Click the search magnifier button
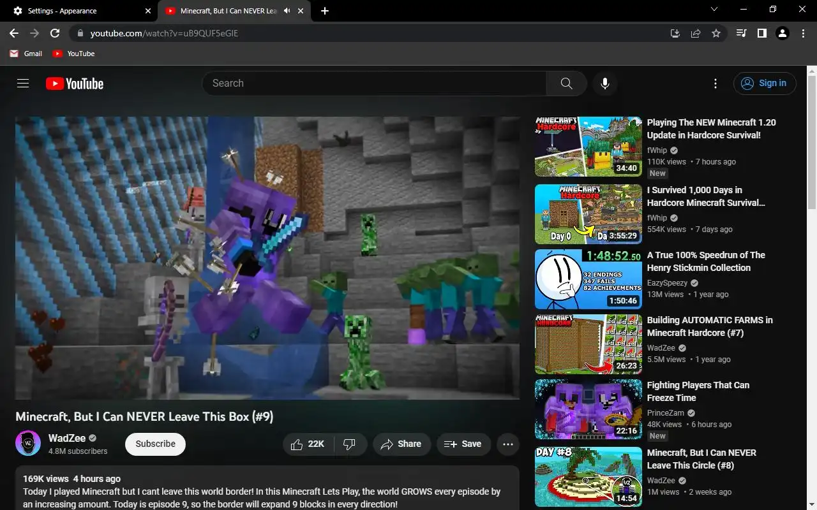This screenshot has width=817, height=510. tap(566, 84)
